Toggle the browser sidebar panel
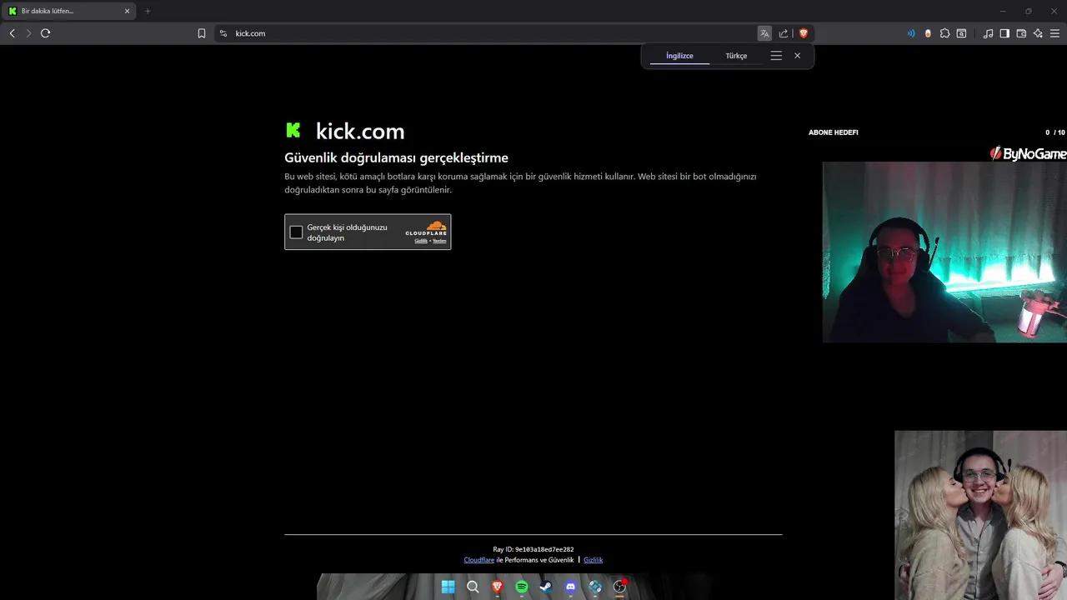The width and height of the screenshot is (1067, 600). 1004,33
